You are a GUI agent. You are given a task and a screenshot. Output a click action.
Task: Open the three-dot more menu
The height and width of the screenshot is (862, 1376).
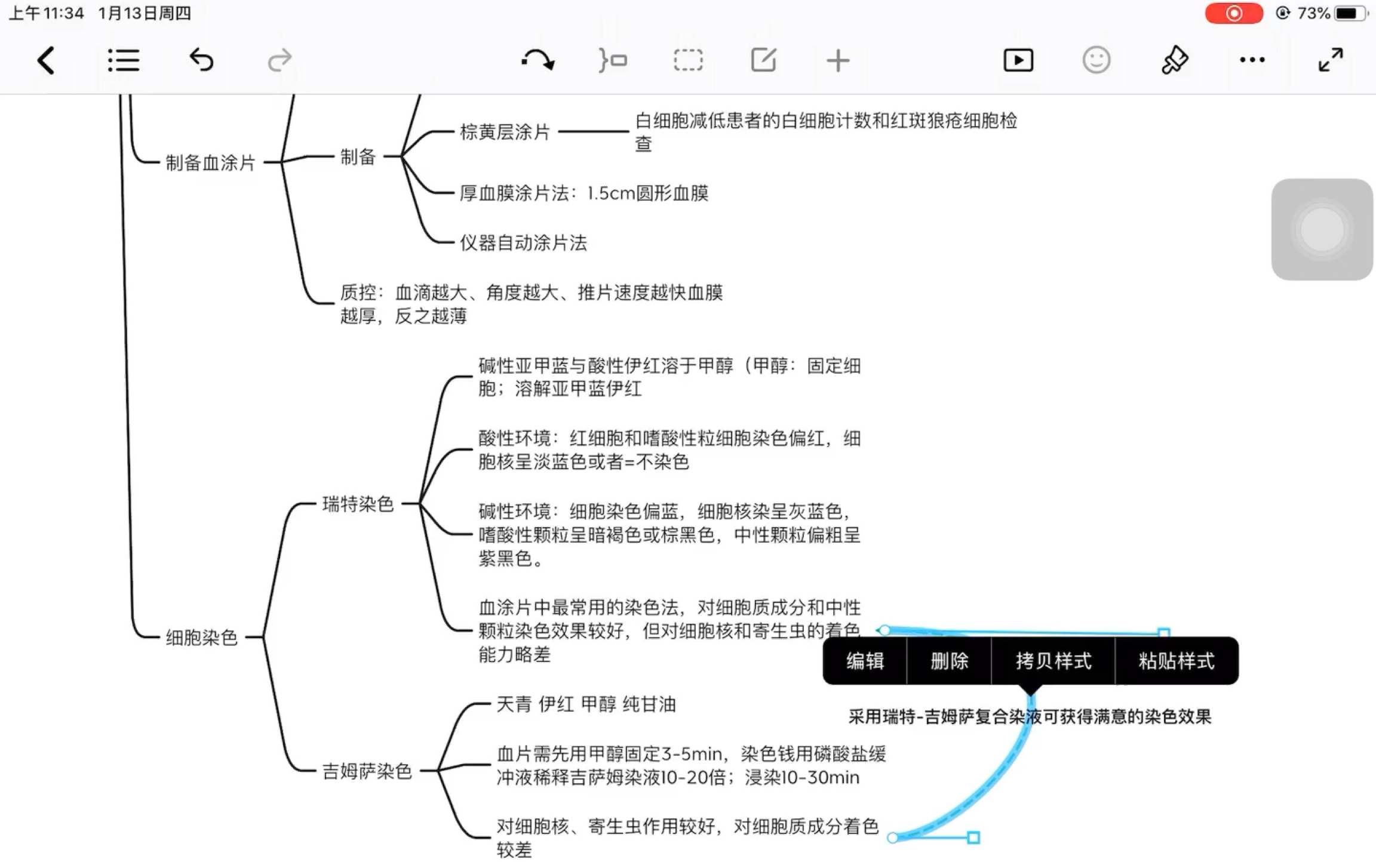coord(1252,60)
